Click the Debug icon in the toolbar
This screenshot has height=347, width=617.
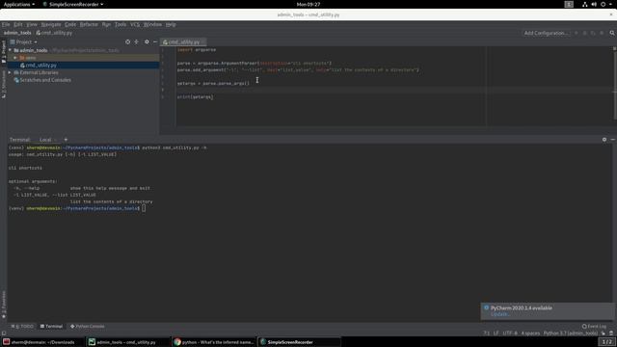tap(585, 33)
